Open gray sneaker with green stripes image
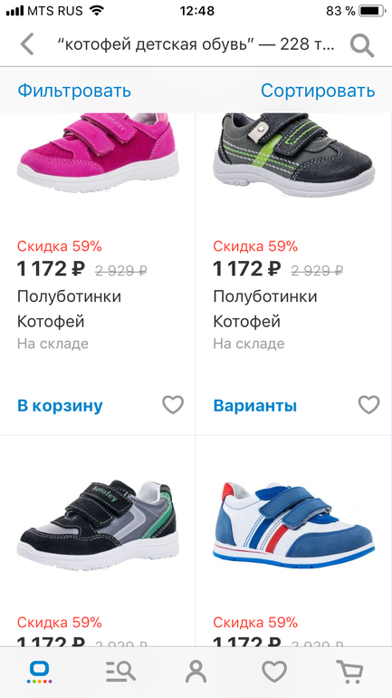This screenshot has height=698, width=392. click(293, 153)
